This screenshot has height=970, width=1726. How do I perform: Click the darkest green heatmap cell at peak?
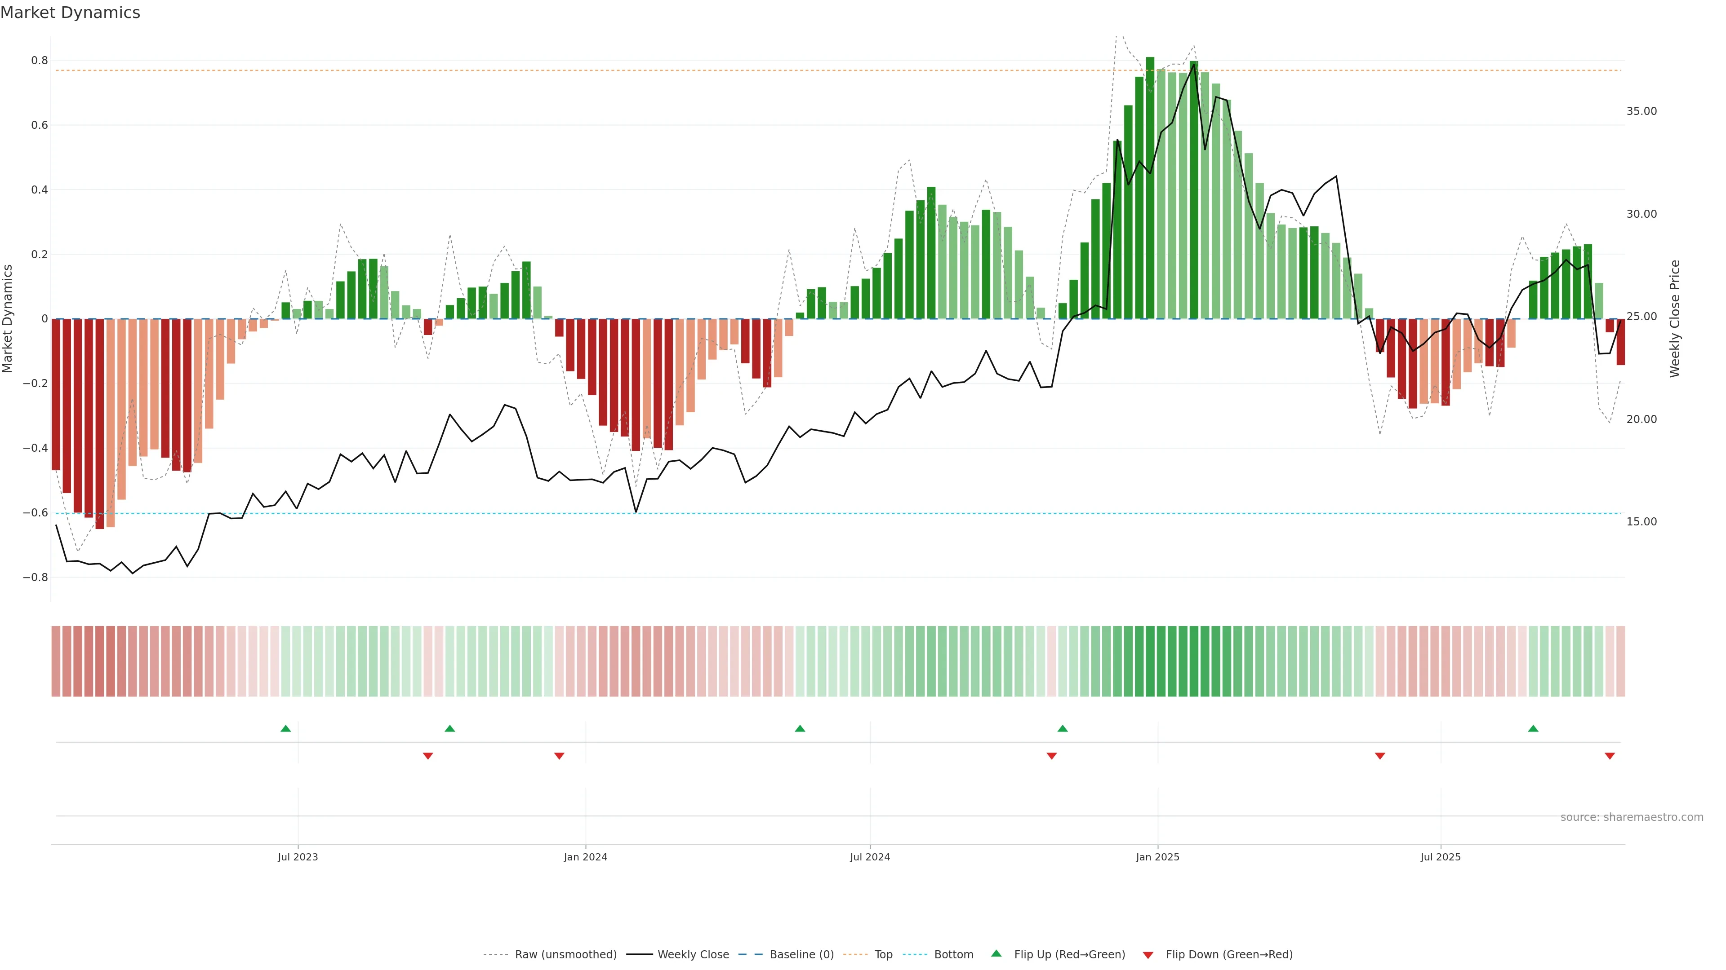click(x=1150, y=661)
